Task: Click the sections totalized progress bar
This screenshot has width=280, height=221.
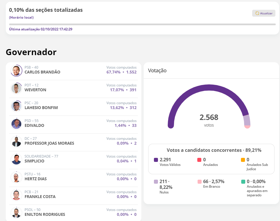Action: point(142,24)
